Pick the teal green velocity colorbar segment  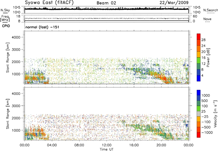199,103
